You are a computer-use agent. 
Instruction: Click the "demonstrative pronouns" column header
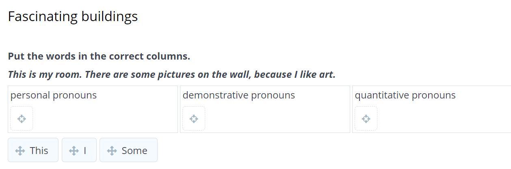(239, 95)
